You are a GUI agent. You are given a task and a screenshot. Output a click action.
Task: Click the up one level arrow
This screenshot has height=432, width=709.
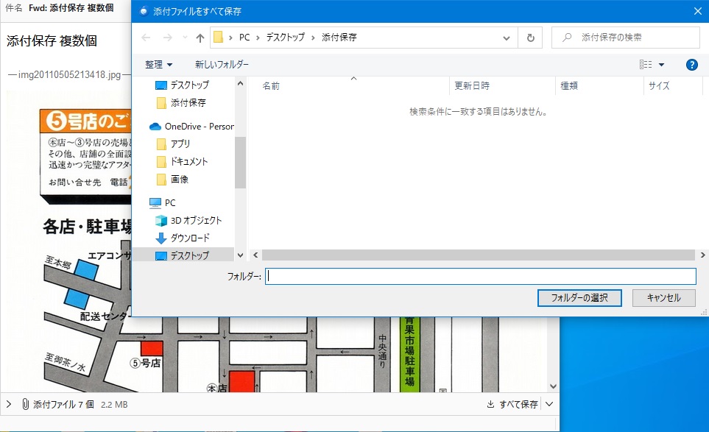tap(200, 38)
